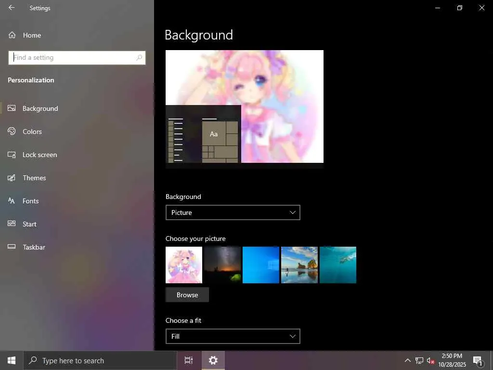Click the taskbar clock showing 2:50 PM
This screenshot has height=370, width=493.
[x=452, y=360]
